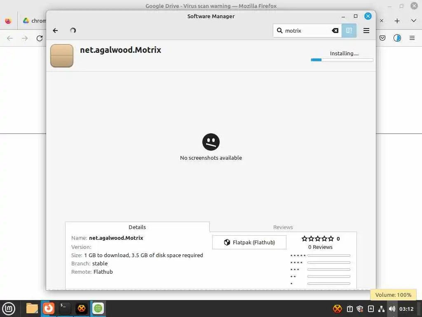
Task: Click the notes tray icon beside network
Action: pos(370,309)
